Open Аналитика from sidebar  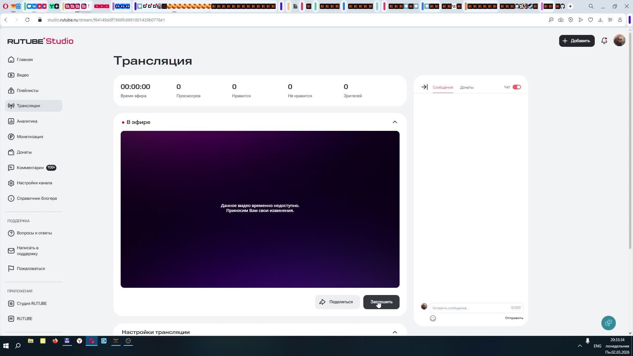tap(27, 121)
